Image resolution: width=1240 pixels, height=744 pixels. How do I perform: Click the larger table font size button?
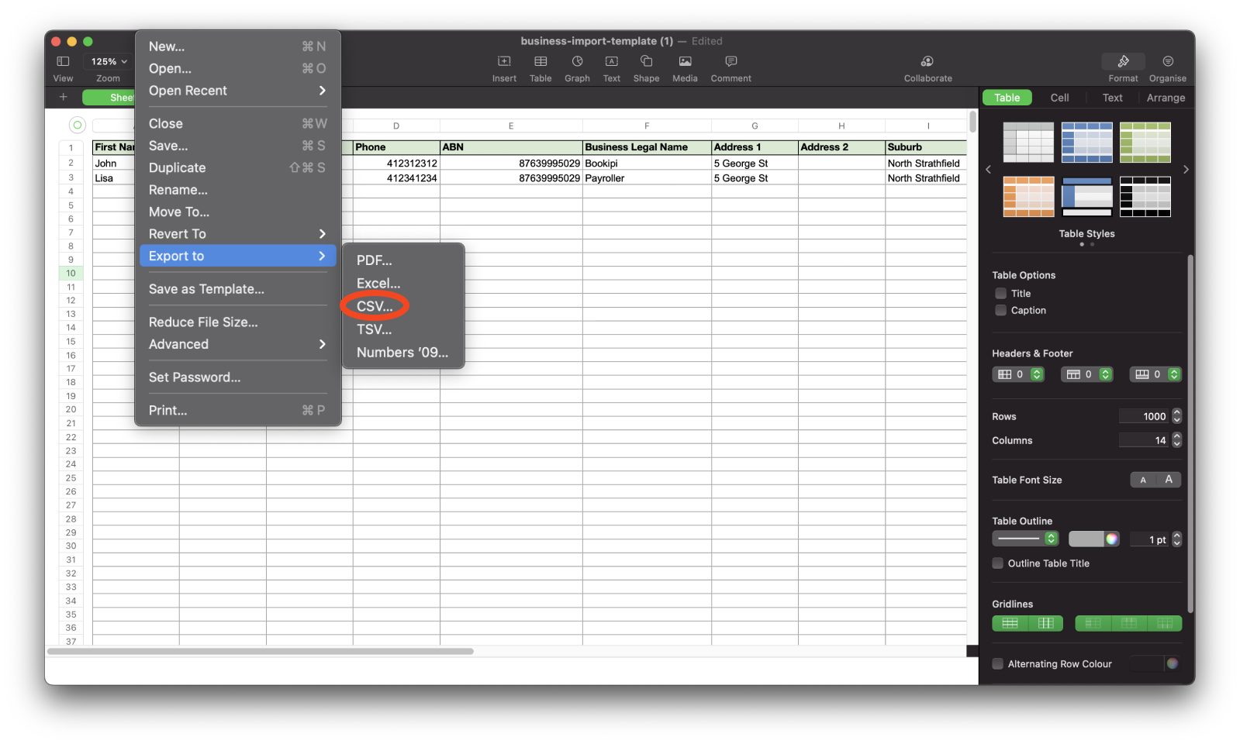pos(1169,480)
